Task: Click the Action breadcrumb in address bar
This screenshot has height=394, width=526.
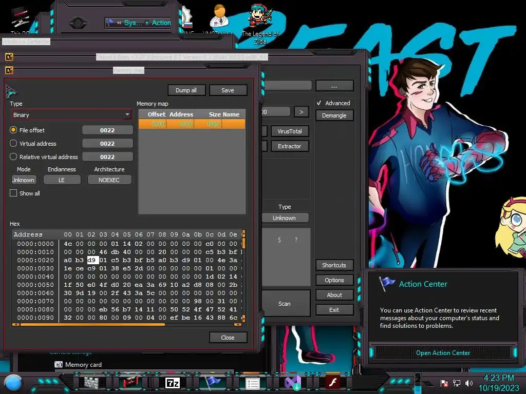Action: [161, 23]
